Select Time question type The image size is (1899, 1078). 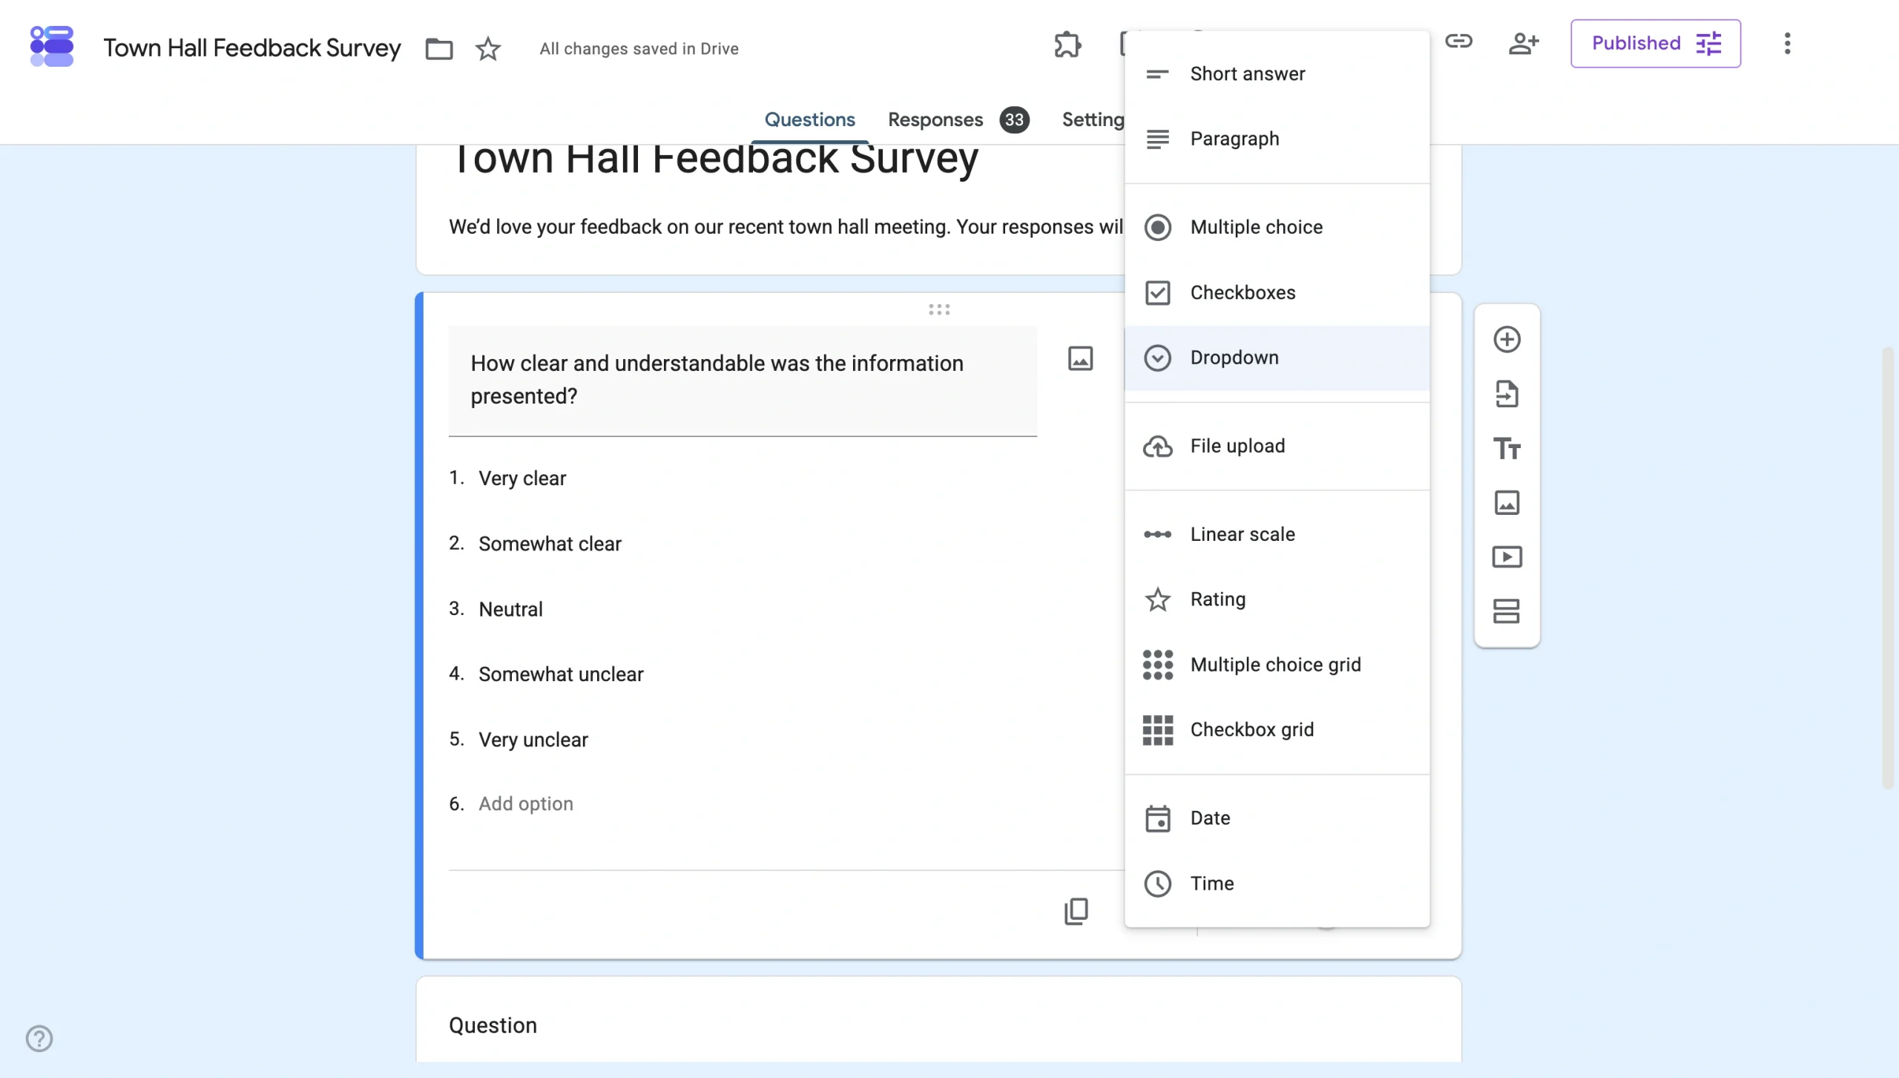point(1277,884)
